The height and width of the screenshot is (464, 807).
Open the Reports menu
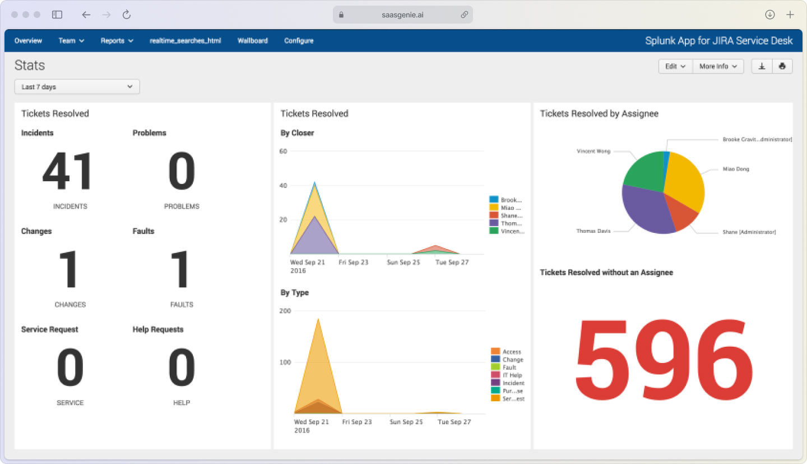117,40
